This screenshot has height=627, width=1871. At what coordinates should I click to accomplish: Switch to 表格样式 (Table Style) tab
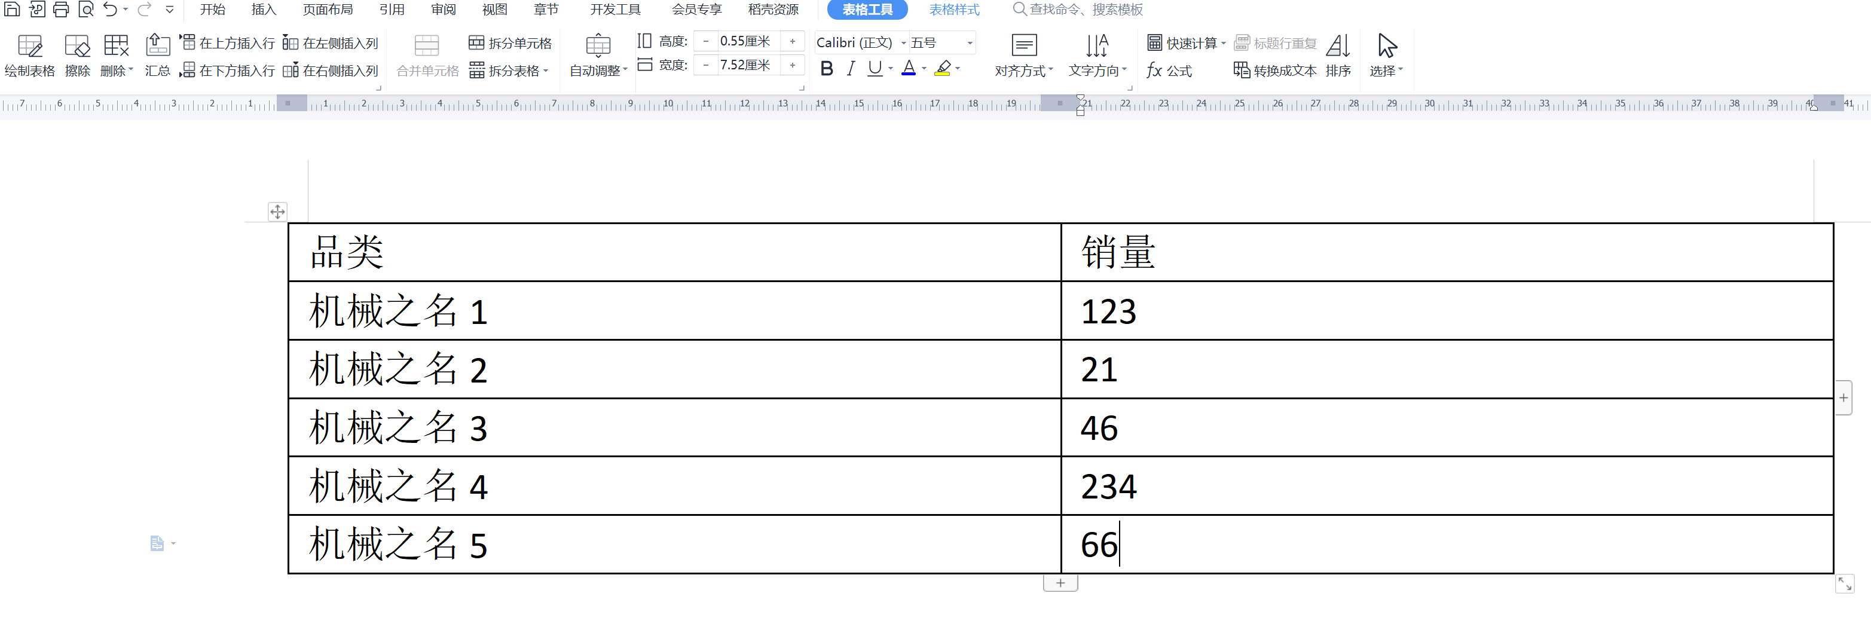point(955,10)
